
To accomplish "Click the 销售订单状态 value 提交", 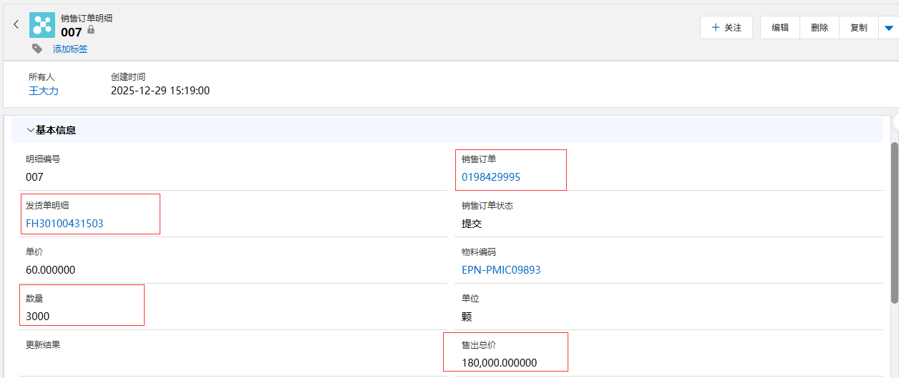I will (x=472, y=224).
